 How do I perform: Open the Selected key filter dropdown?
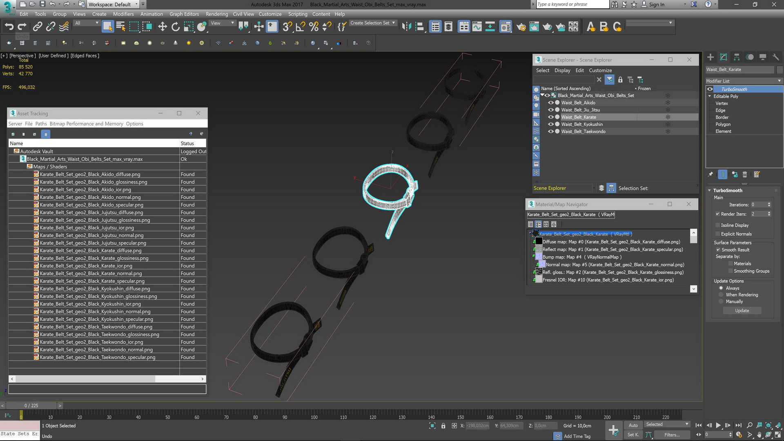667,425
